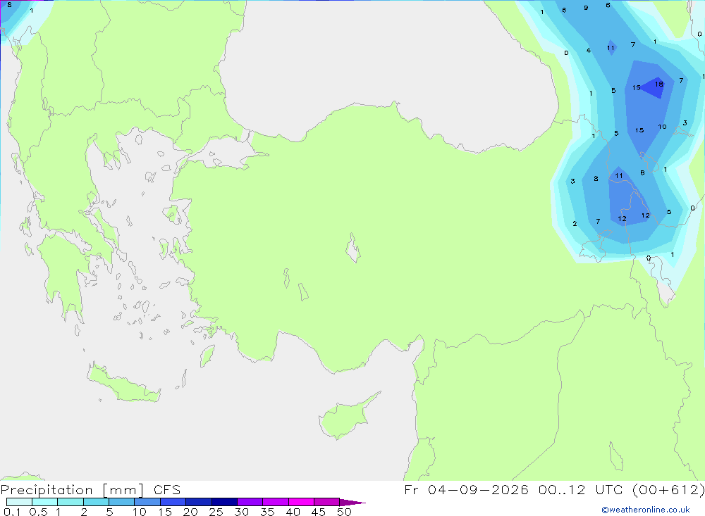Viewport: 705px width, 516px height.
Task: Click the '(00+612)' forecast hour text
Action: tap(668, 490)
